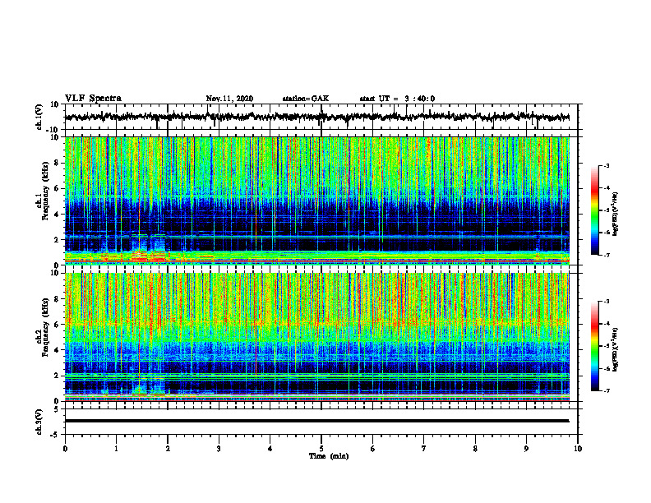
Task: Click the ch.1 waveform trace panel
Action: [x=321, y=117]
